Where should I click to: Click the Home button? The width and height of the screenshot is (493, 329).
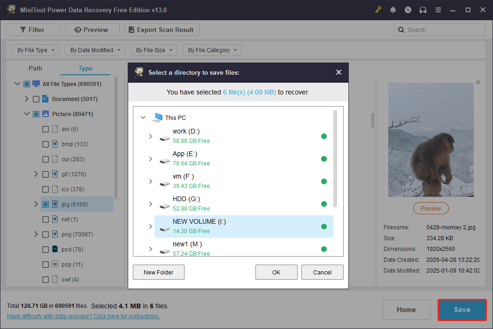406,310
